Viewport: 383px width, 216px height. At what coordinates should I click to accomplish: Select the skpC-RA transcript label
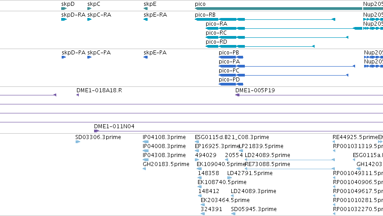click(99, 15)
